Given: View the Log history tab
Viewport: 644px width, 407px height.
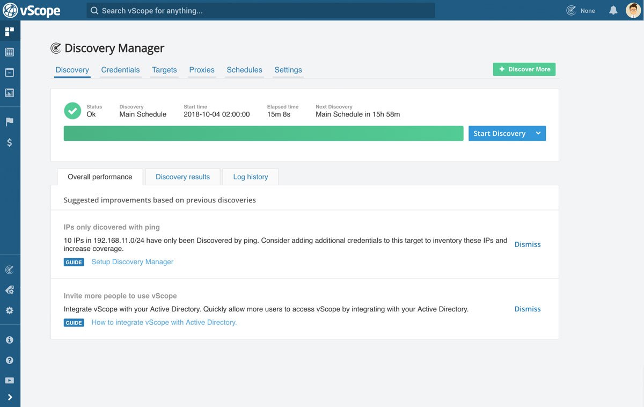Looking at the screenshot, I should (251, 177).
